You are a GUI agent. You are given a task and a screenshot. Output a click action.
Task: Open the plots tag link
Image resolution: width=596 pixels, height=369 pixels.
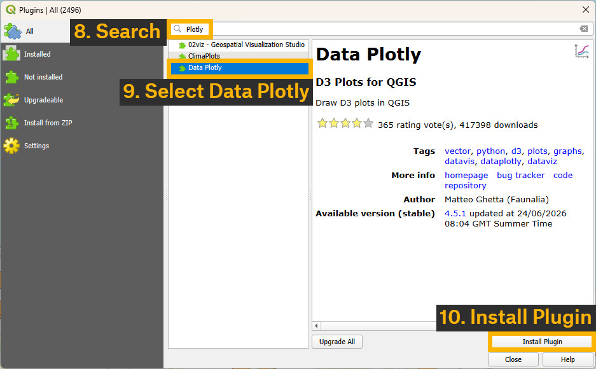pyautogui.click(x=537, y=151)
